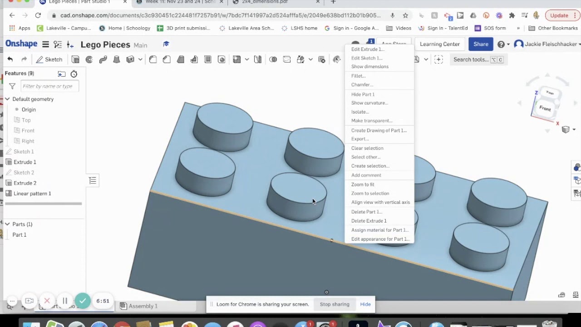Screen dimensions: 581x327
Task: Choose Hide Part 1 from context menu
Action: pyautogui.click(x=363, y=94)
